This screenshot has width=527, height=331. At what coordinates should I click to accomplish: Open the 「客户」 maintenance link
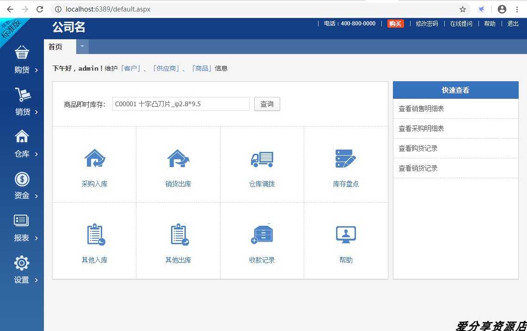coord(130,68)
